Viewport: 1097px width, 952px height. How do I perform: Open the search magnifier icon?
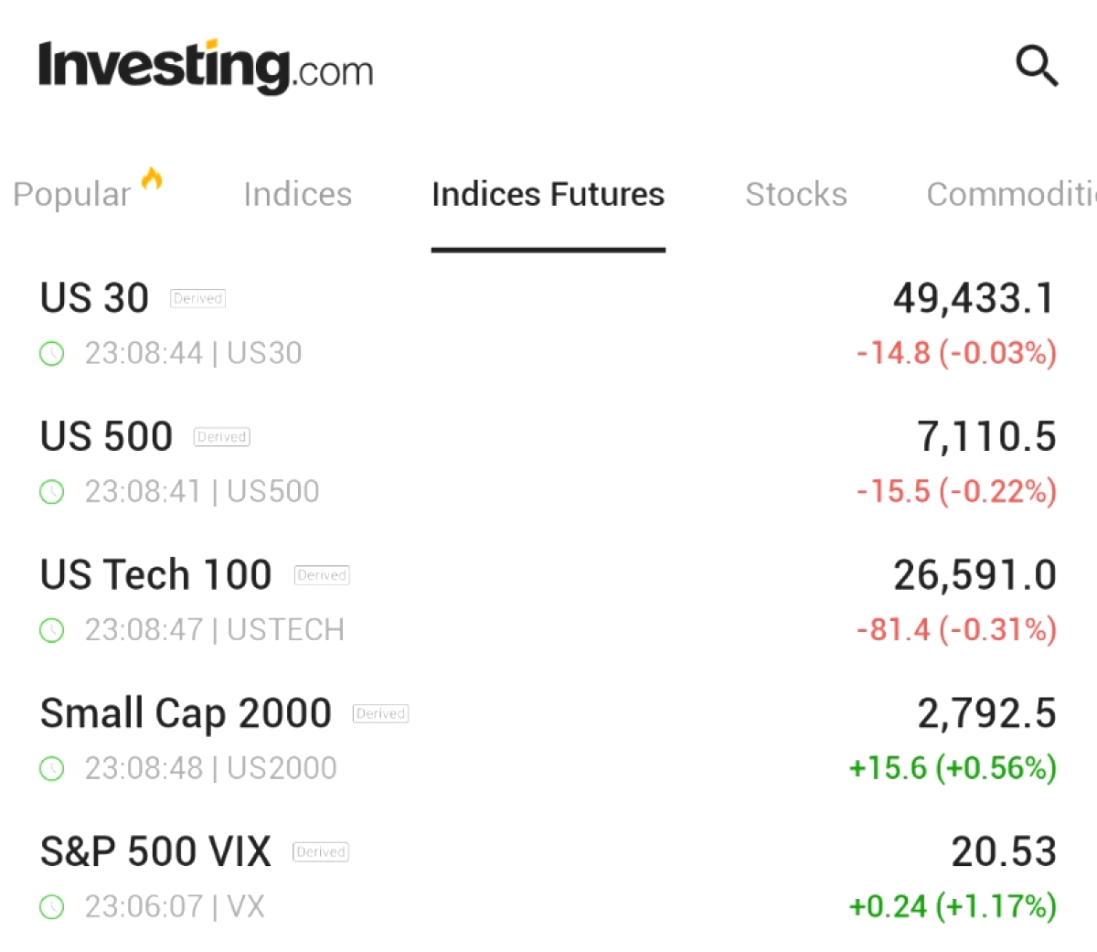[1037, 66]
